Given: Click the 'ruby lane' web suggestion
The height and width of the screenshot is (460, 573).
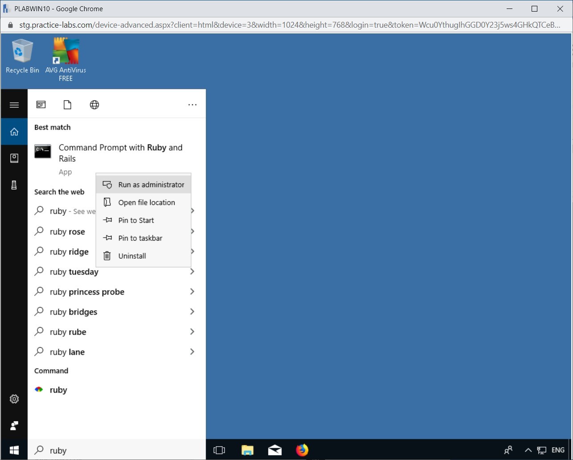Looking at the screenshot, I should coord(67,352).
